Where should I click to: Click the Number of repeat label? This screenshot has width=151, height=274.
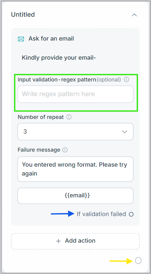click(41, 117)
